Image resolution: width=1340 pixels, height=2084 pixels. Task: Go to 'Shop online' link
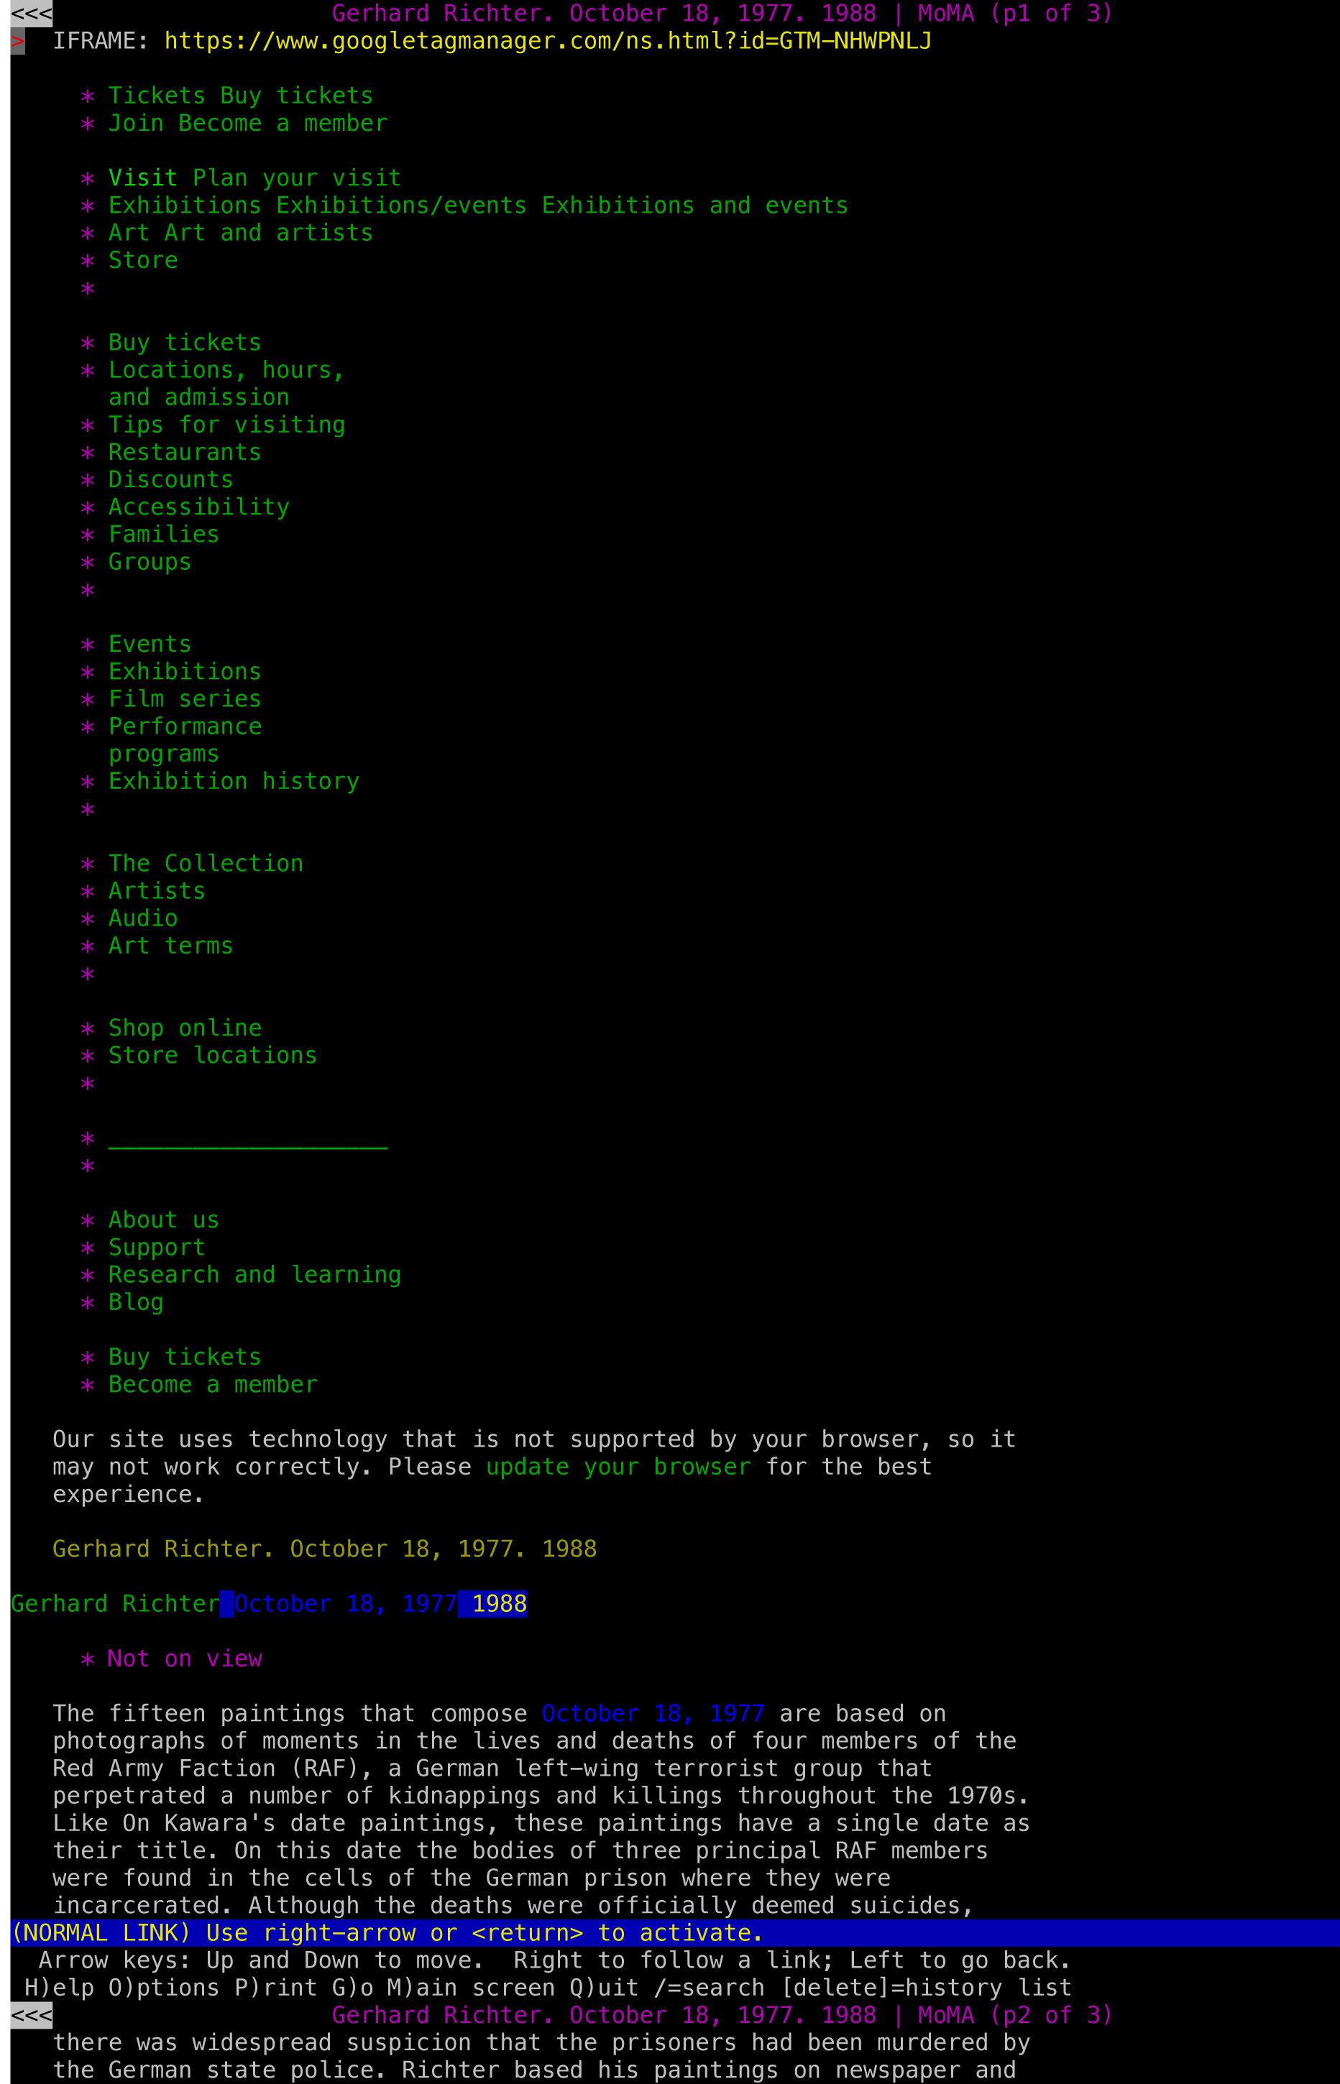[x=185, y=1028]
